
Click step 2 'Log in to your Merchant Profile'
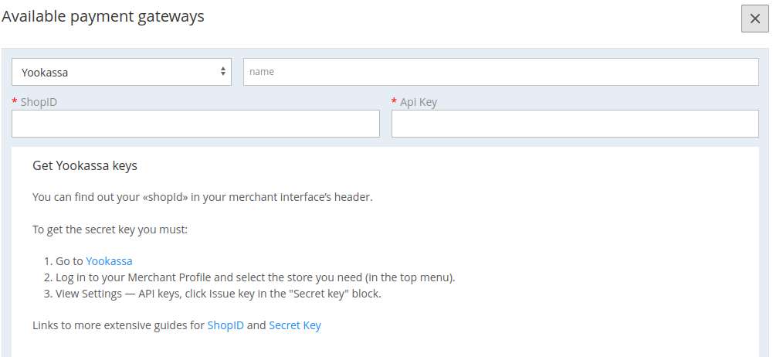255,277
